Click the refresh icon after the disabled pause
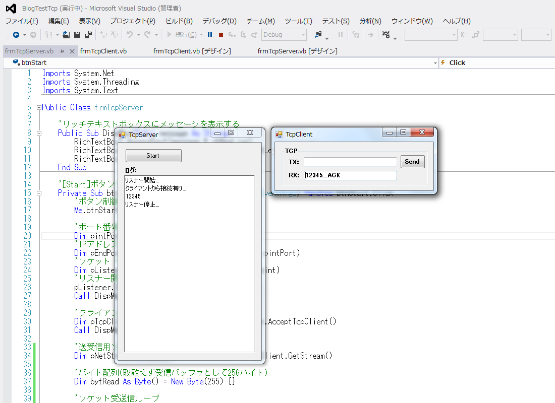 tap(356, 35)
